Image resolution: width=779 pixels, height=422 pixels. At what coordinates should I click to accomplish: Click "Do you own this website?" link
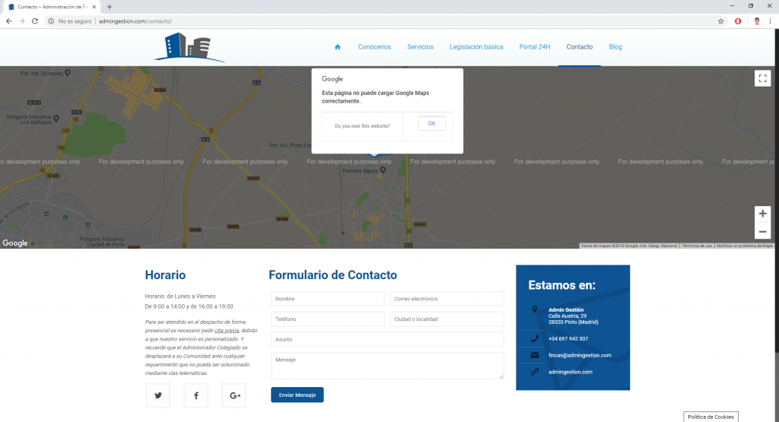pos(362,126)
